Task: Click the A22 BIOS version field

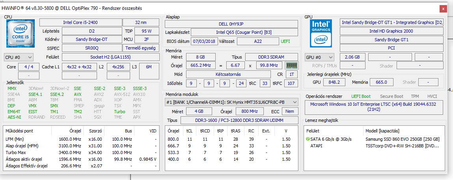Action: click(x=257, y=41)
